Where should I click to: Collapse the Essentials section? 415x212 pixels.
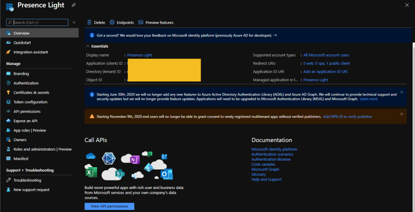pos(88,47)
